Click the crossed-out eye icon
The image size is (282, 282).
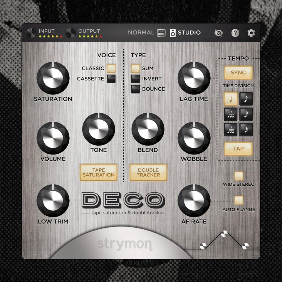[x=219, y=33]
